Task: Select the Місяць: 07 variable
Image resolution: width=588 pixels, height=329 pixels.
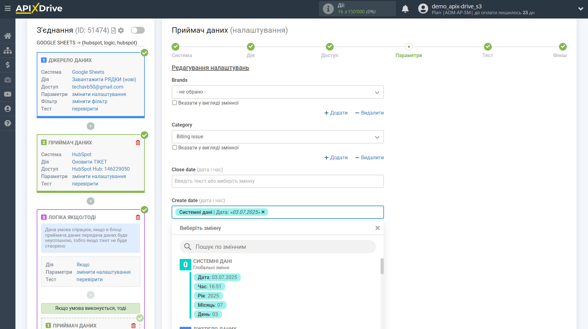Action: pyautogui.click(x=210, y=305)
